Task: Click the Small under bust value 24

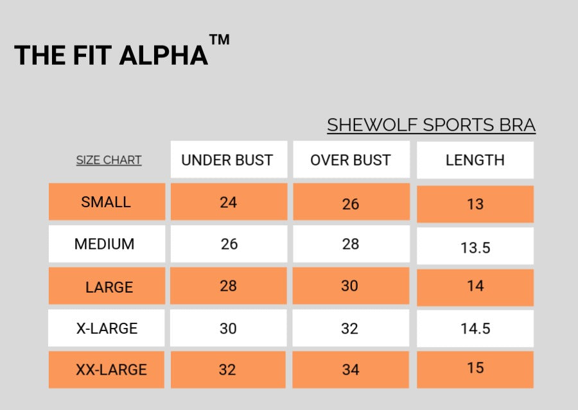Action: [228, 203]
